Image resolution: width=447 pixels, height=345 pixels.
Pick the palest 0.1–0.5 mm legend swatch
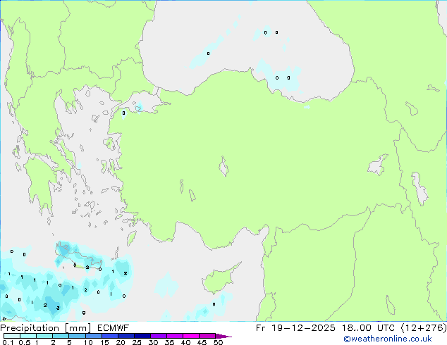pyautogui.click(x=12, y=336)
